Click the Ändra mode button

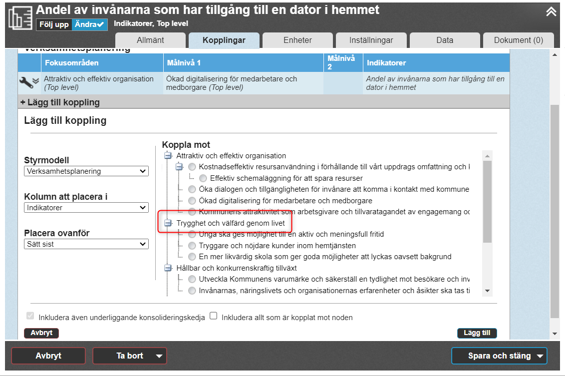(x=89, y=24)
